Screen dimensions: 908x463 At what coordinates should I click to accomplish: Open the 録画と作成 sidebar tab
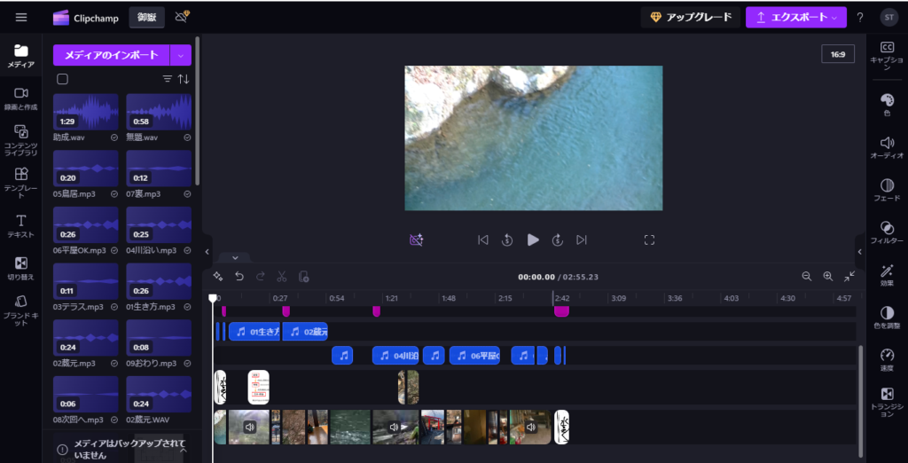[x=21, y=98]
